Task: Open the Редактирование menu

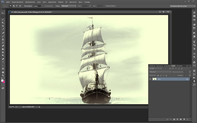Action: pos(18,2)
